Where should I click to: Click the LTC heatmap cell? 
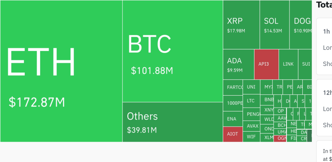[x=251, y=101]
